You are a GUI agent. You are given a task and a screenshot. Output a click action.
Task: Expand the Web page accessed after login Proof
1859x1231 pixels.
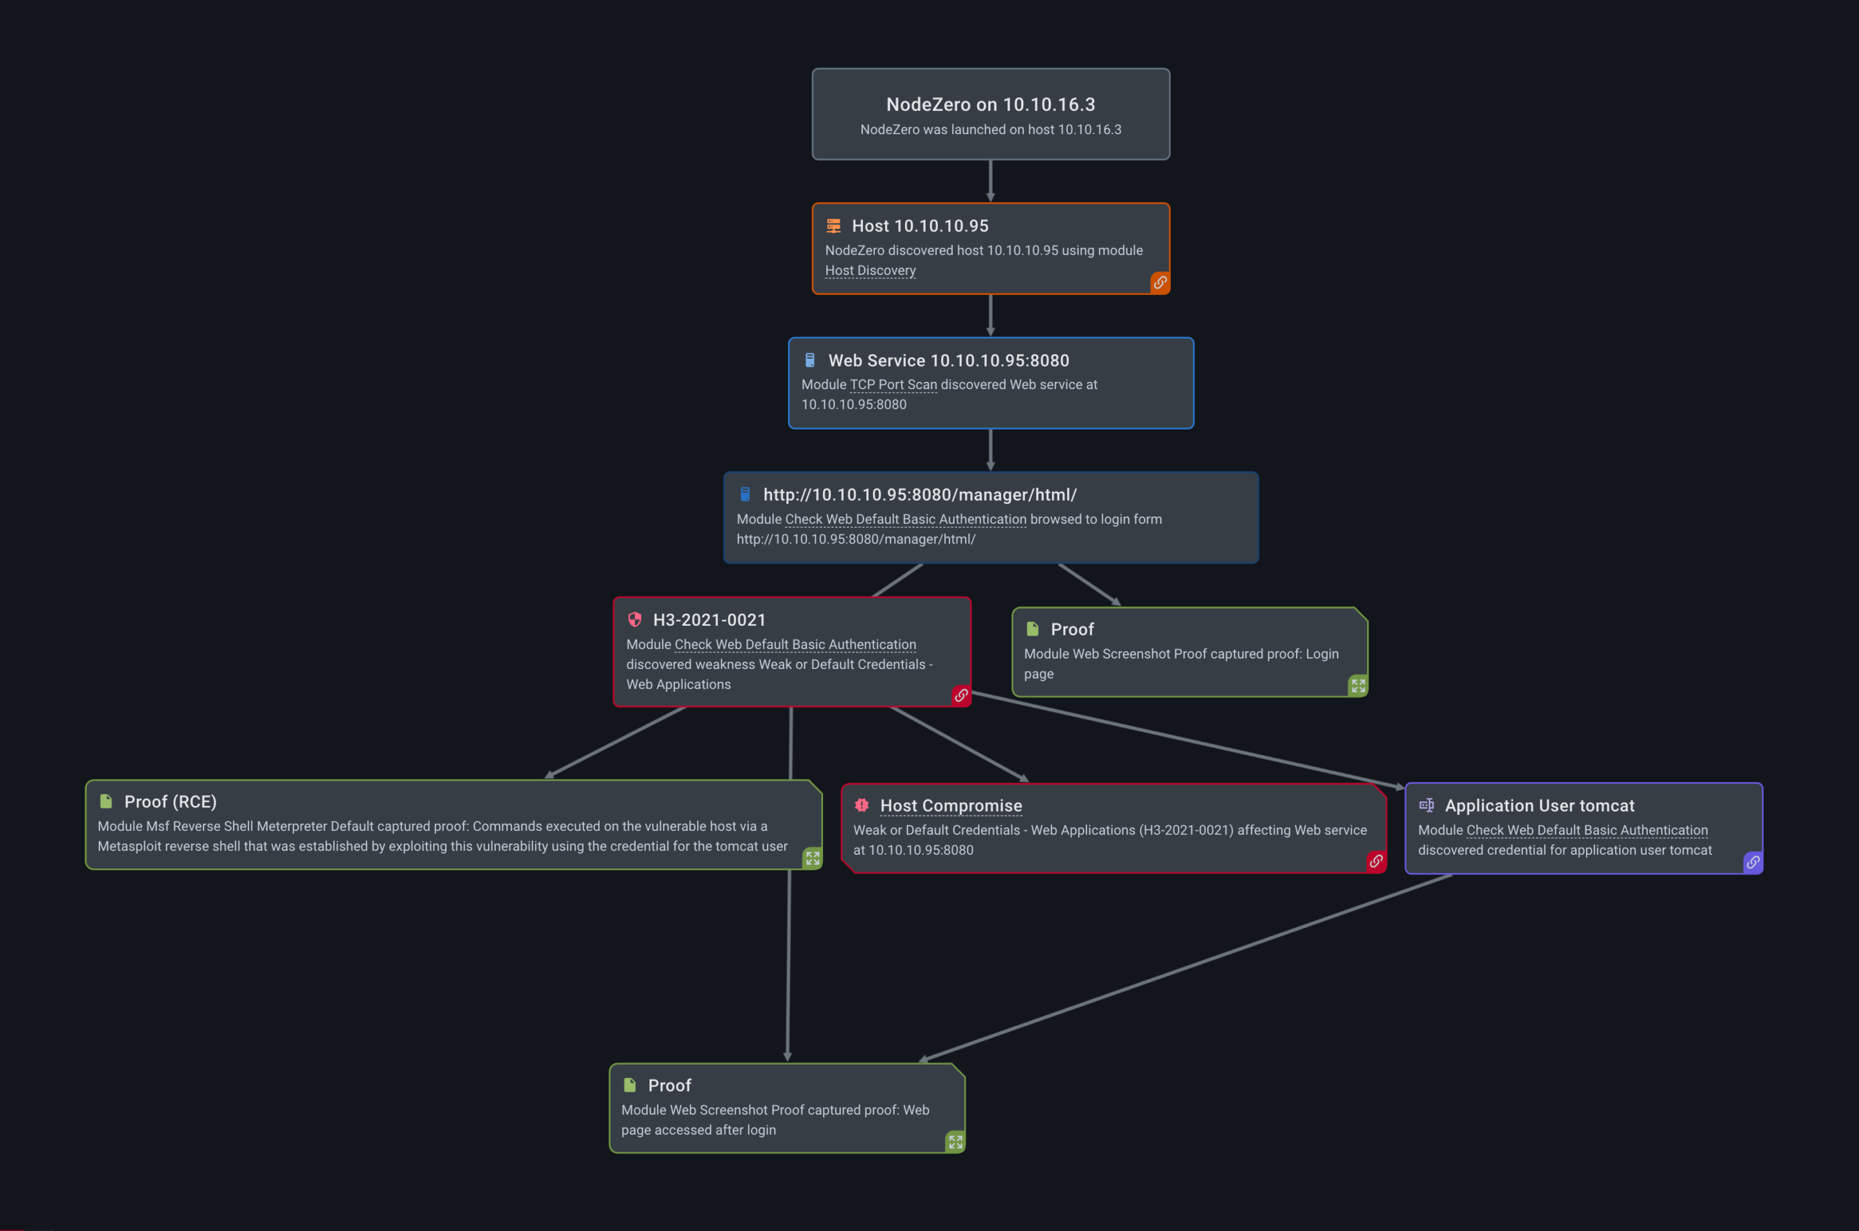click(x=955, y=1141)
